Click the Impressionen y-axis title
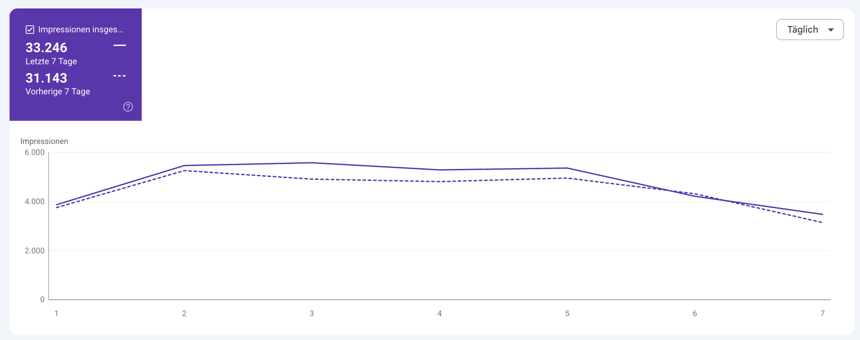The height and width of the screenshot is (340, 860). tap(44, 141)
